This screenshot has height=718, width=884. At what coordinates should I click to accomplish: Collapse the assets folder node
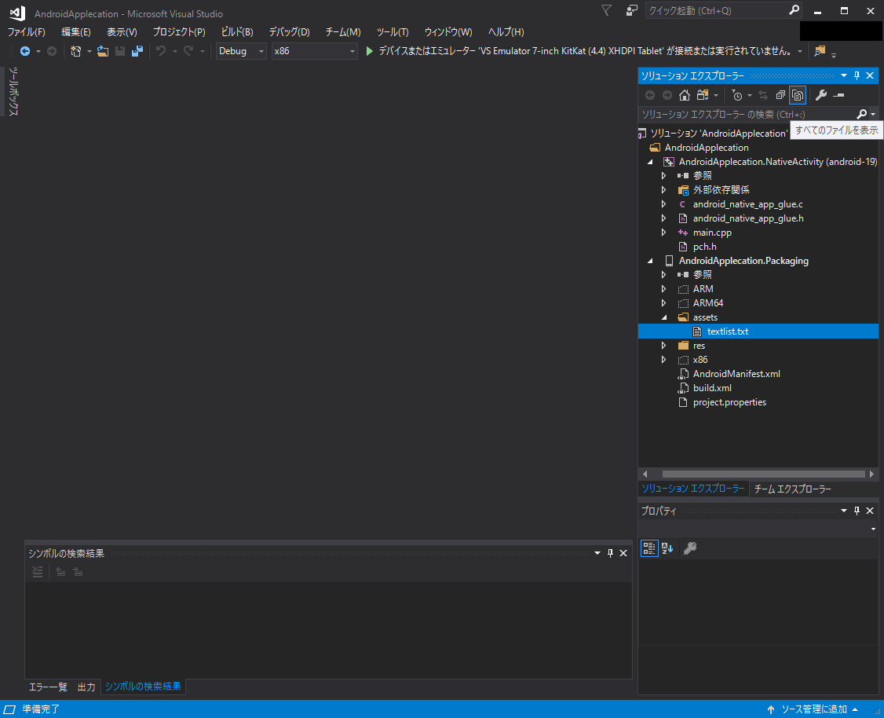point(663,317)
